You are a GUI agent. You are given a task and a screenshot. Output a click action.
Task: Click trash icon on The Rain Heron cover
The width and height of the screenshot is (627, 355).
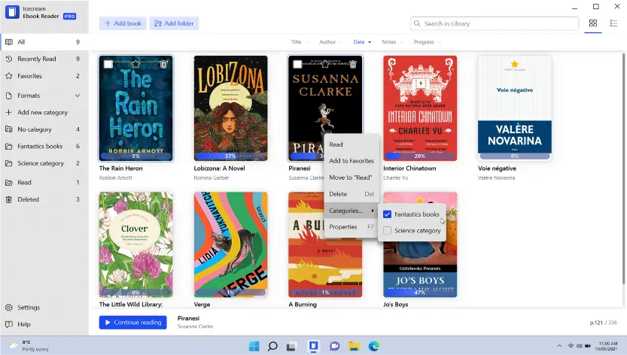(163, 64)
